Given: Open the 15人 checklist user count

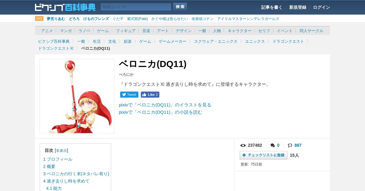Looking at the screenshot, I should point(294,155).
